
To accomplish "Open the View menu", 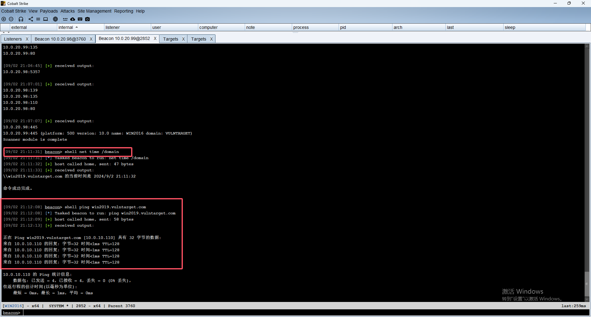I will (33, 11).
